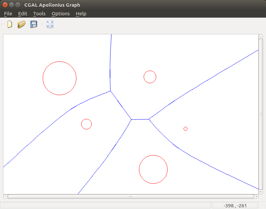Open the Tools menu
This screenshot has height=209, width=266.
39,14
